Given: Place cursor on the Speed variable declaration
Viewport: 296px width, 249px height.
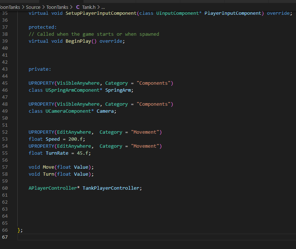Looking at the screenshot, I should click(x=52, y=139).
